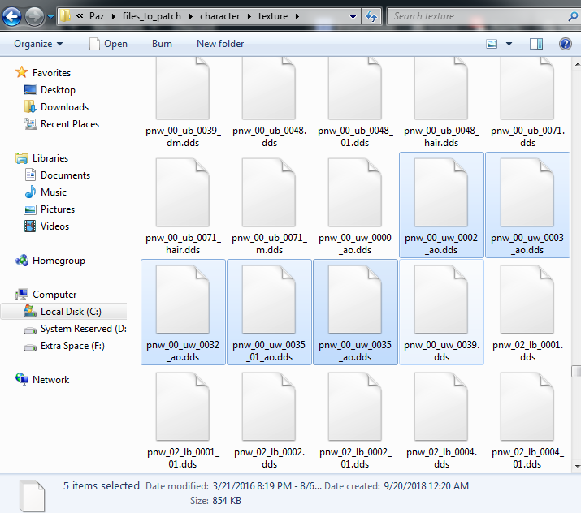Click the Open toolbar button
The width and height of the screenshot is (581, 513).
(108, 44)
